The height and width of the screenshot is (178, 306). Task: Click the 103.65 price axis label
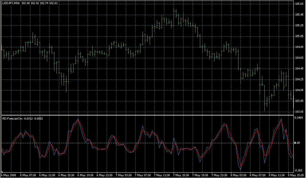[x=299, y=112]
